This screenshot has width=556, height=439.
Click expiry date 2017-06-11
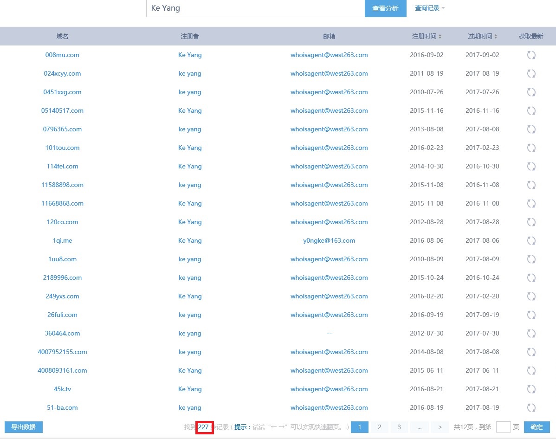click(x=482, y=371)
